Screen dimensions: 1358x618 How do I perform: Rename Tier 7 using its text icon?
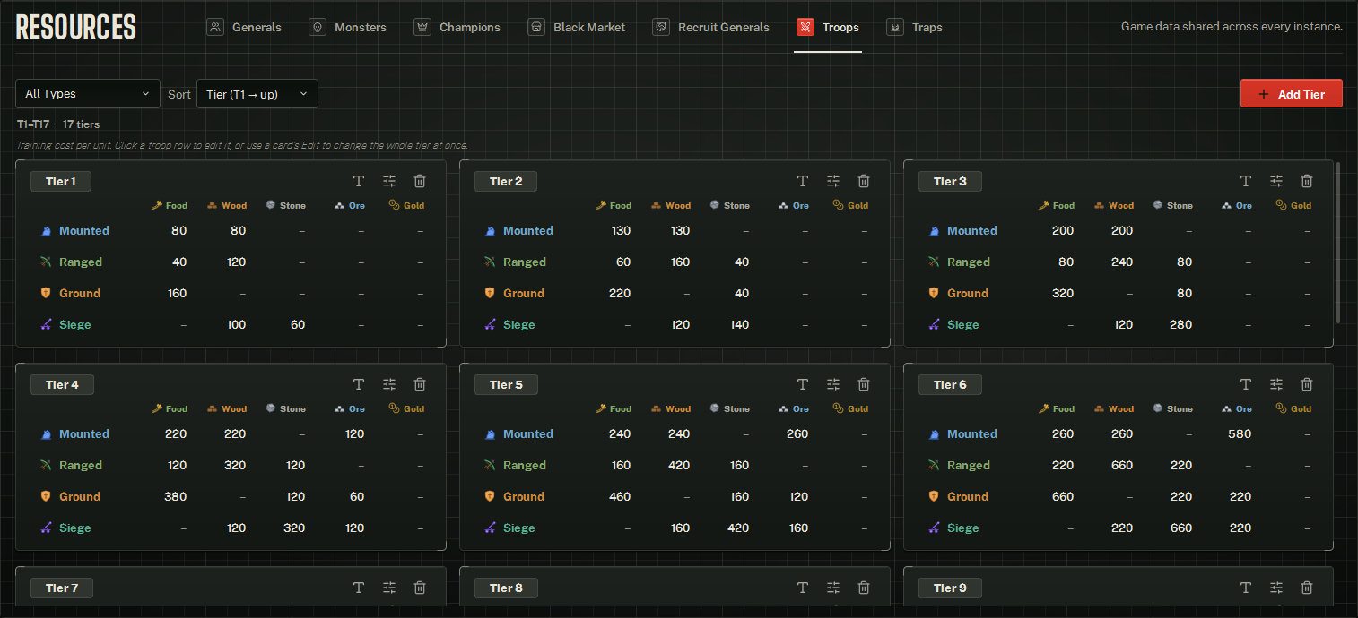tap(359, 588)
